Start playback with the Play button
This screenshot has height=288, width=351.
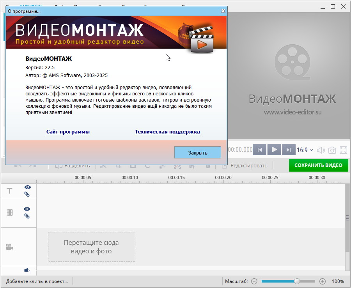pyautogui.click(x=274, y=149)
